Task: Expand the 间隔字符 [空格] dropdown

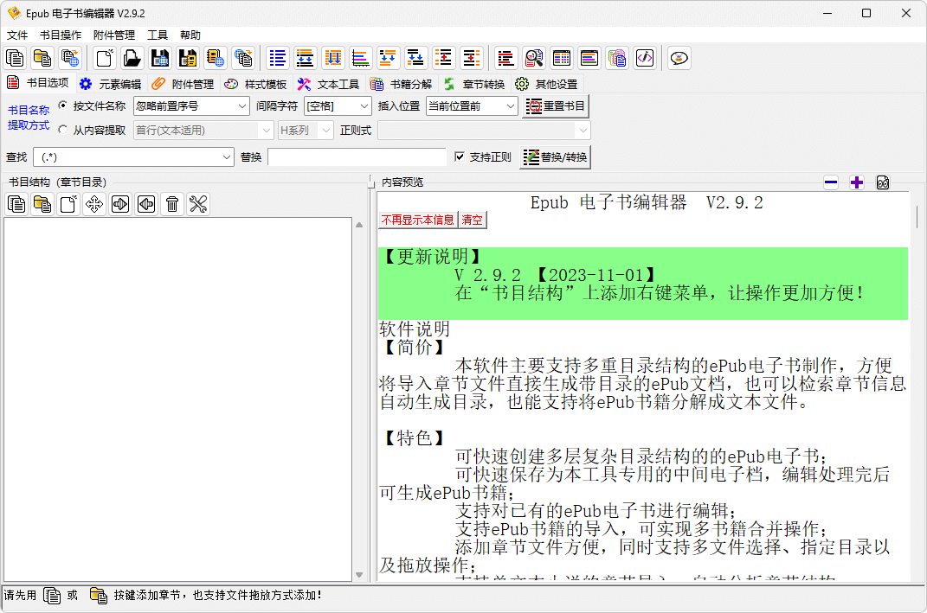Action: click(338, 106)
